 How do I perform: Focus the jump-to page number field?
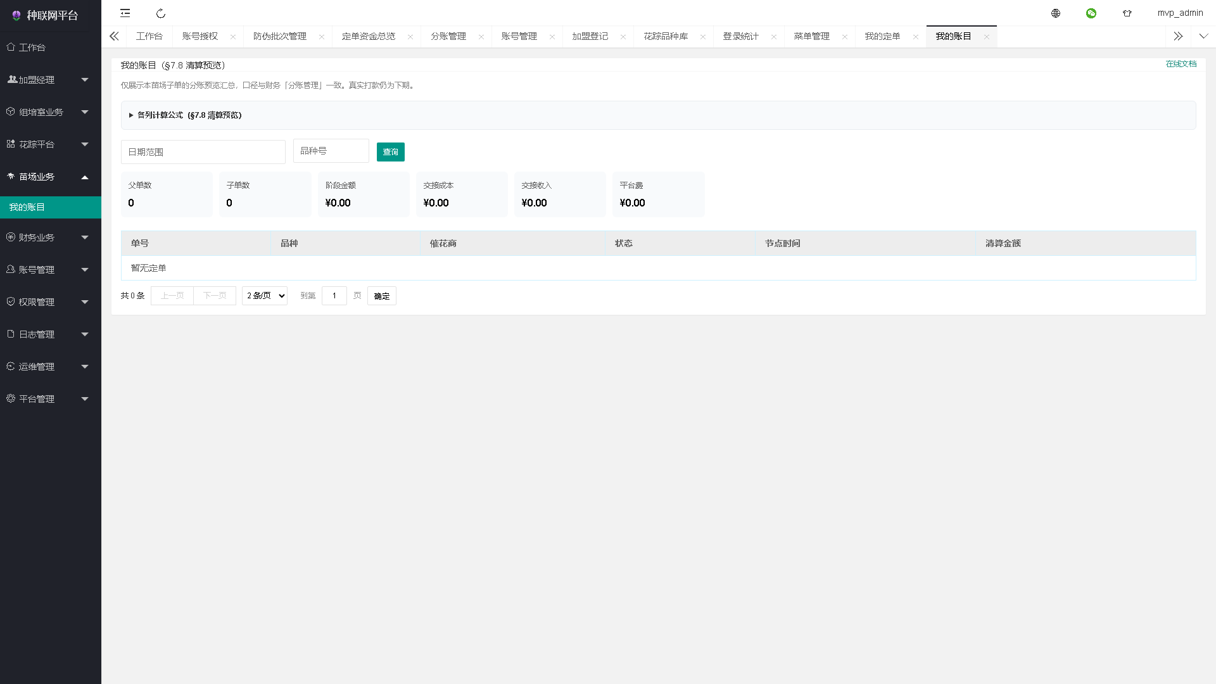[x=334, y=296]
